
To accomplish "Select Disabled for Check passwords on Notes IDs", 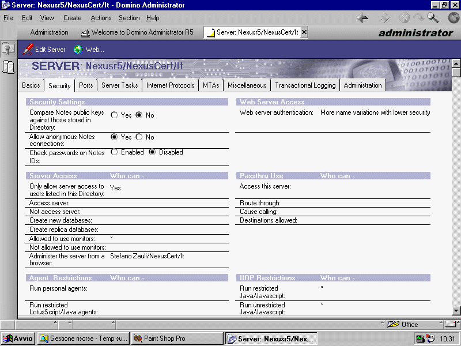I will (x=152, y=152).
